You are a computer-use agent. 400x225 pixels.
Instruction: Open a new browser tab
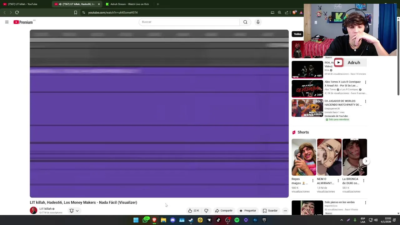[x=158, y=4]
